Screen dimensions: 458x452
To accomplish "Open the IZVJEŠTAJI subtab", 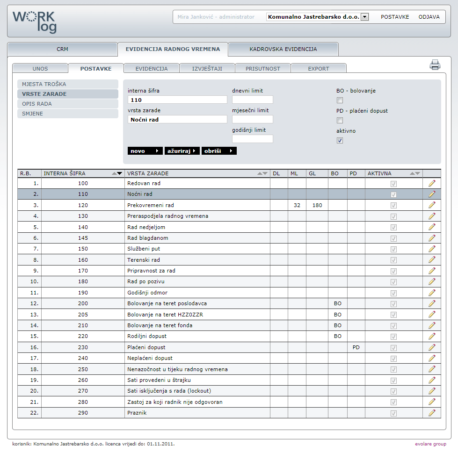I will pos(207,69).
